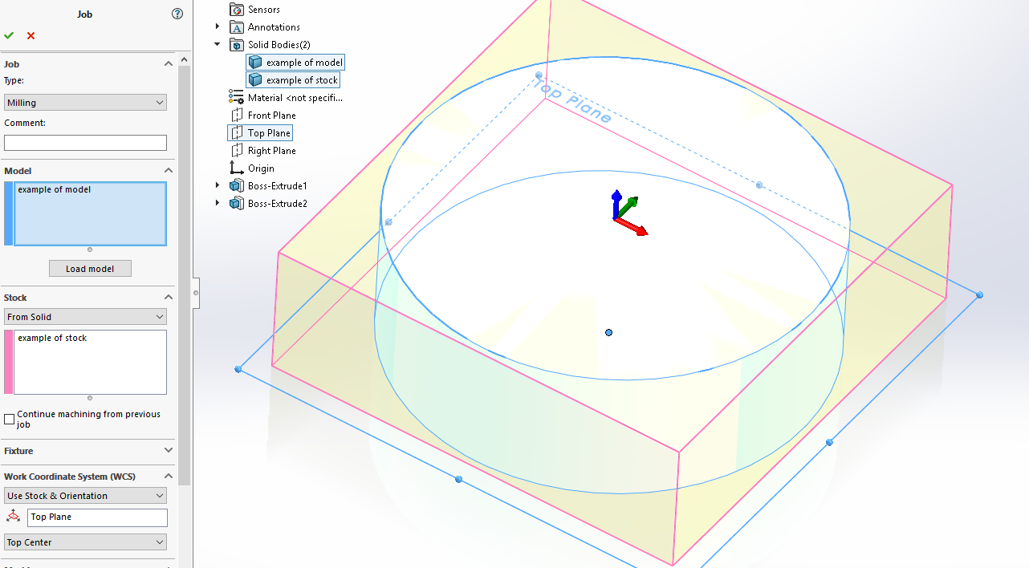
Task: Click inside the Comment text field
Action: tap(85, 142)
